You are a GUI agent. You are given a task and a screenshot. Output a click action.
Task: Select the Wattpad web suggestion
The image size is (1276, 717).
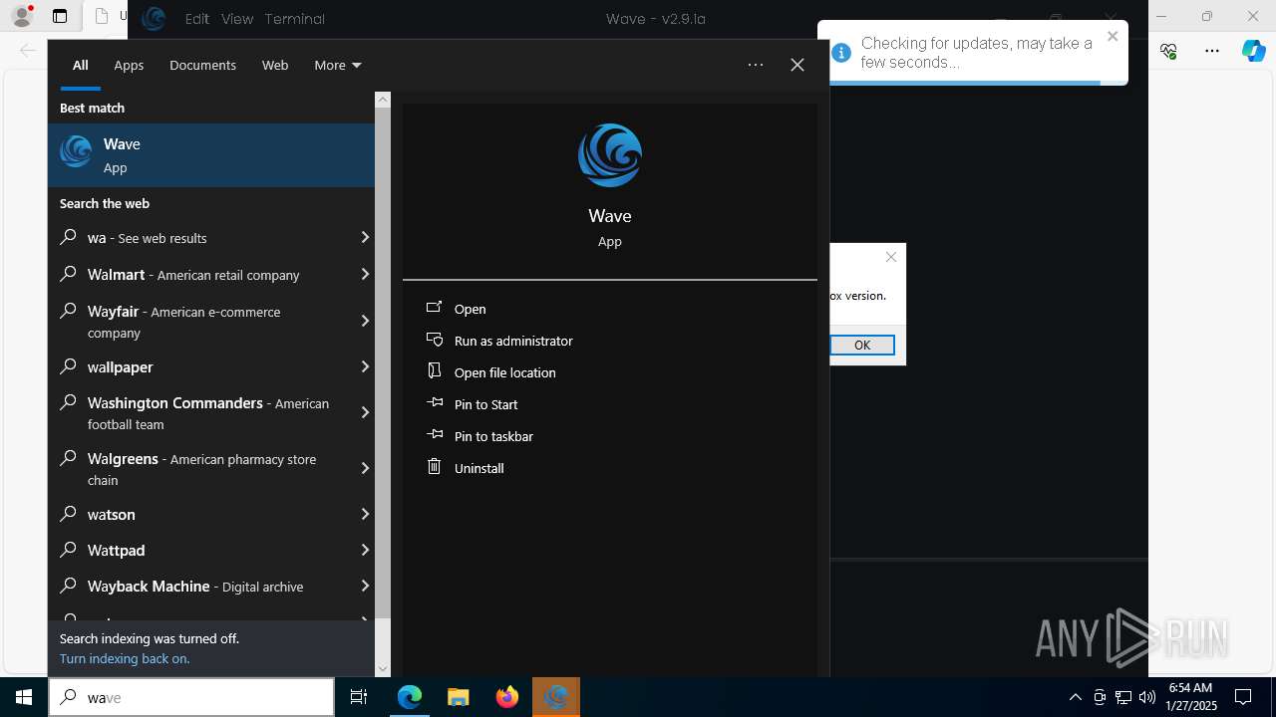(x=211, y=550)
